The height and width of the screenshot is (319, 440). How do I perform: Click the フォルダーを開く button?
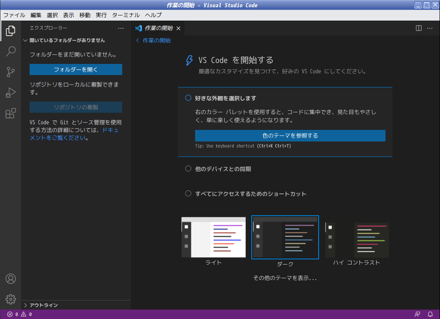coord(76,69)
